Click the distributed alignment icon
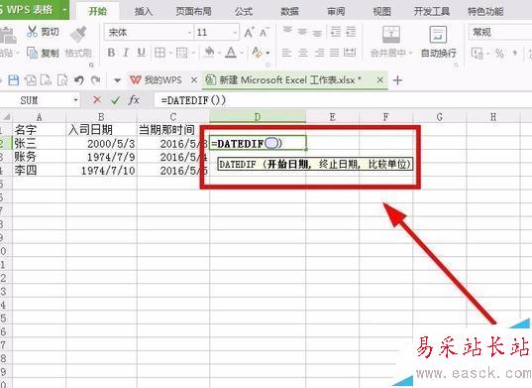Viewport: 532px width, 388px height. [350, 53]
